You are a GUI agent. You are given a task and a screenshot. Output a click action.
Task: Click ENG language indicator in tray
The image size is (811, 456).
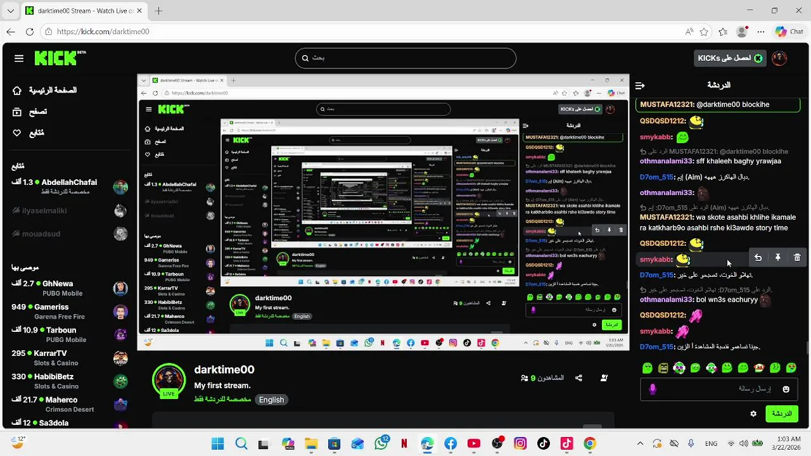point(712,444)
